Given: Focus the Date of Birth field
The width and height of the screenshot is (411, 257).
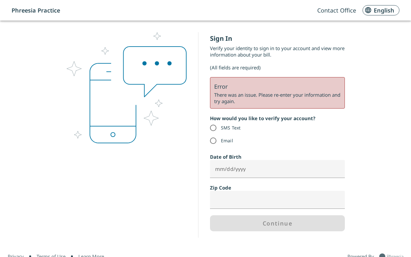Looking at the screenshot, I should [277, 169].
